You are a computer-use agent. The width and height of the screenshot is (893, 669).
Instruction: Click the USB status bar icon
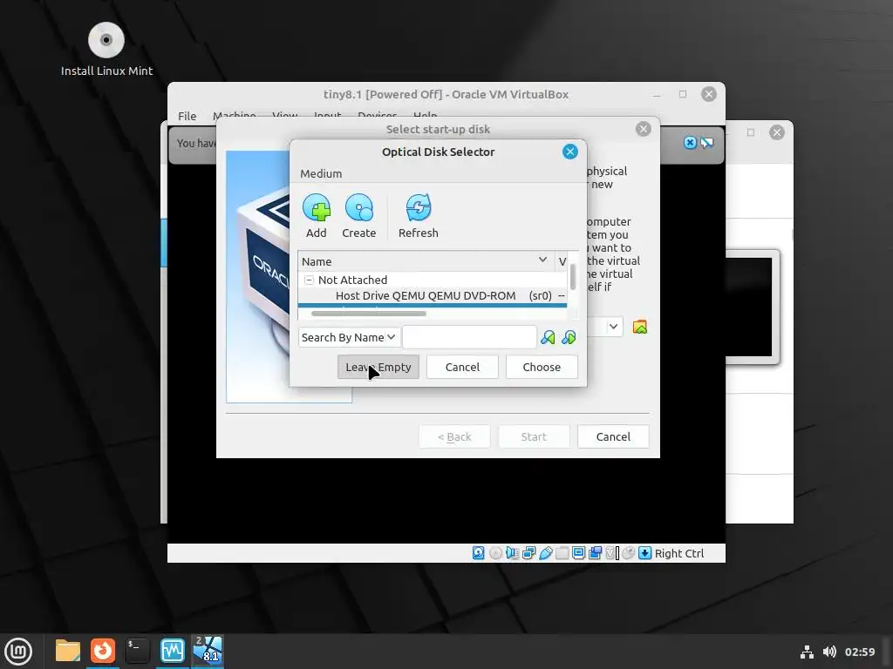tap(546, 553)
